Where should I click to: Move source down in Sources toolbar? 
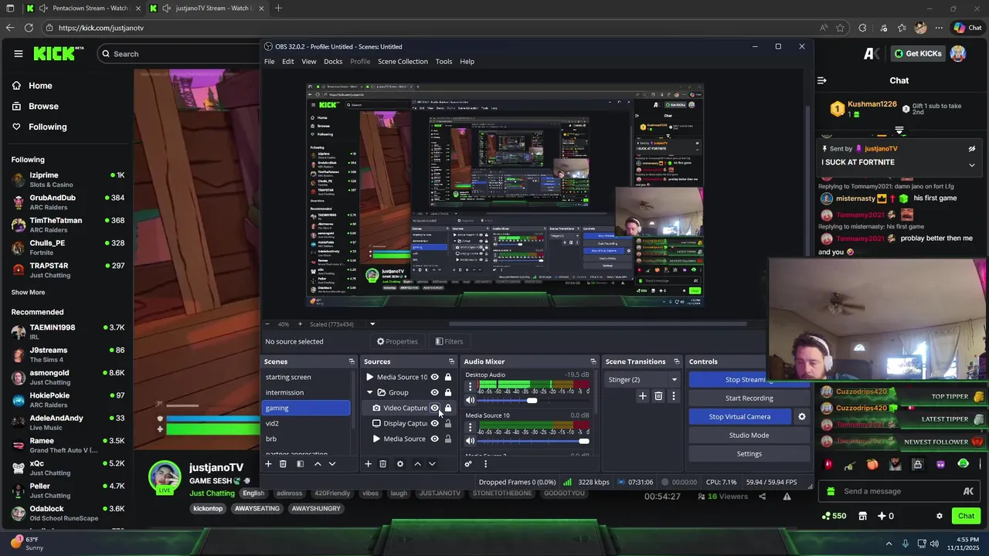click(x=432, y=464)
